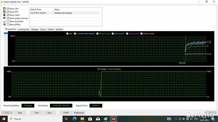Click the ENG language indicator
The height and width of the screenshot is (122, 218).
click(x=196, y=119)
